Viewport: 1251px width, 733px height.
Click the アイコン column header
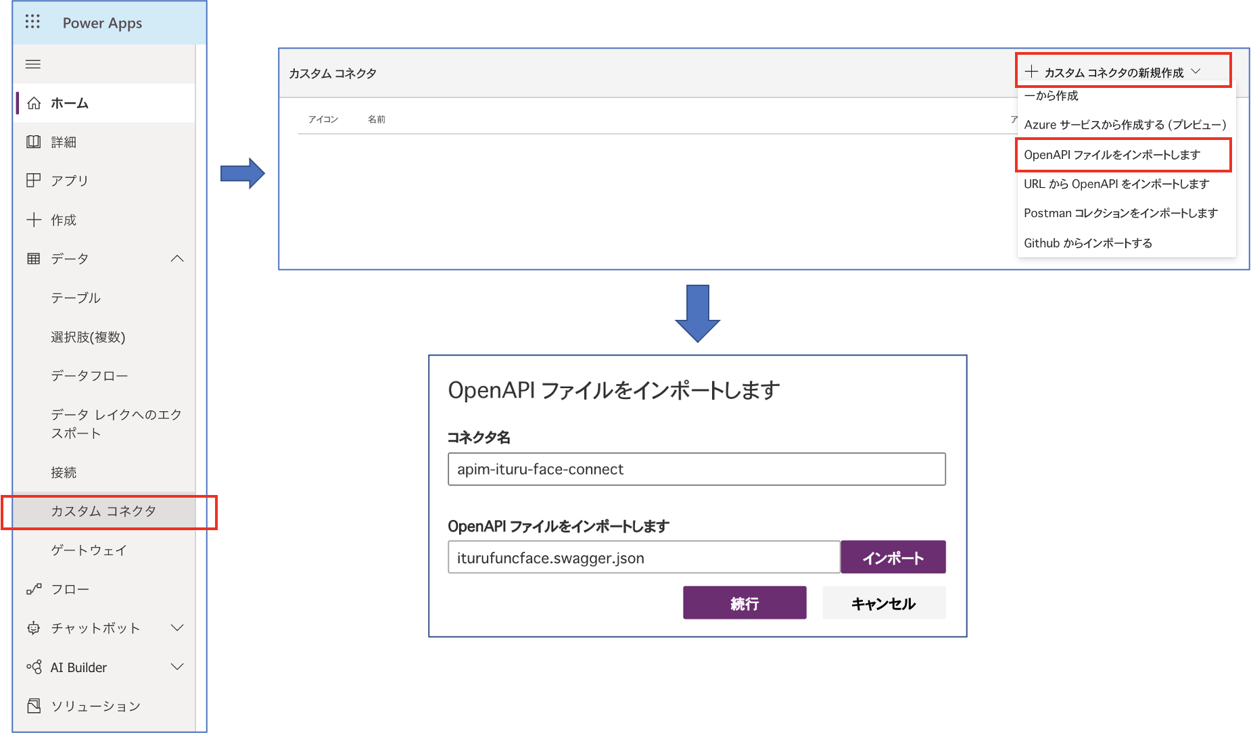(x=323, y=120)
